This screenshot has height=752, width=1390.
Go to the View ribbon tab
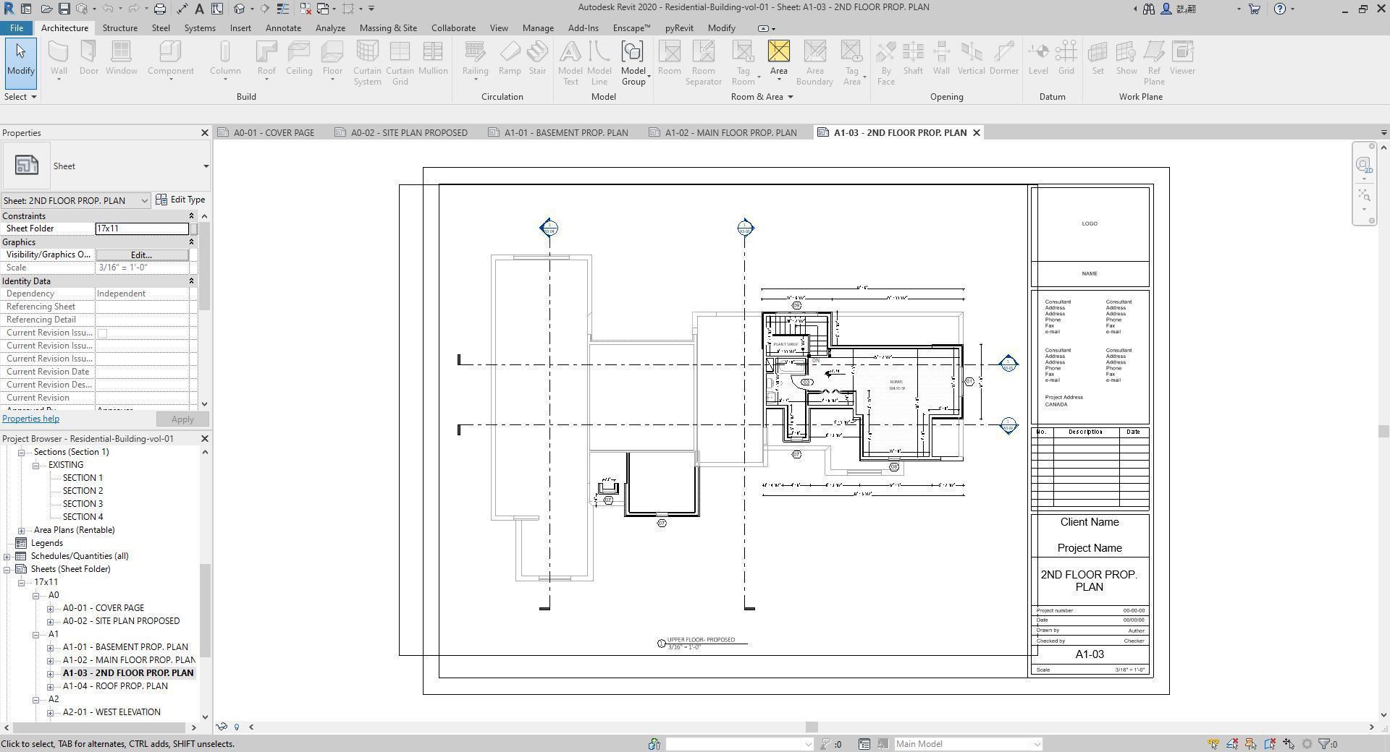tap(499, 28)
